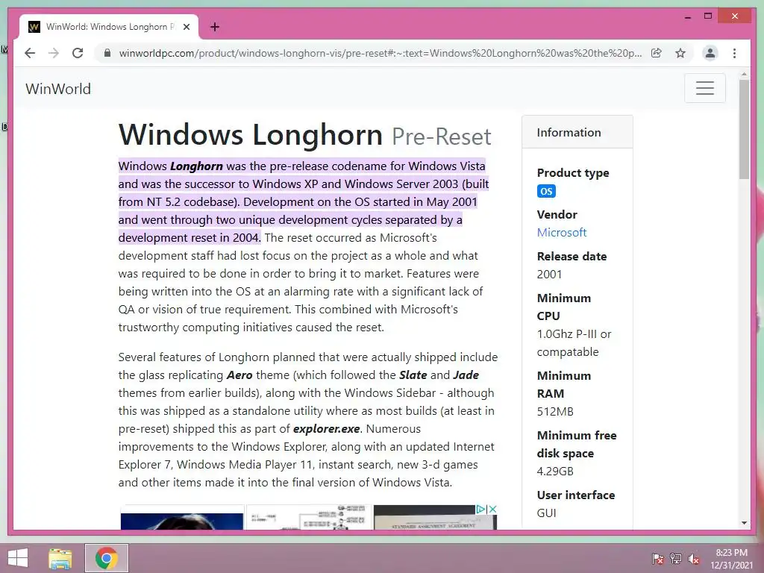Click the AdChoices triangle icon

481,509
